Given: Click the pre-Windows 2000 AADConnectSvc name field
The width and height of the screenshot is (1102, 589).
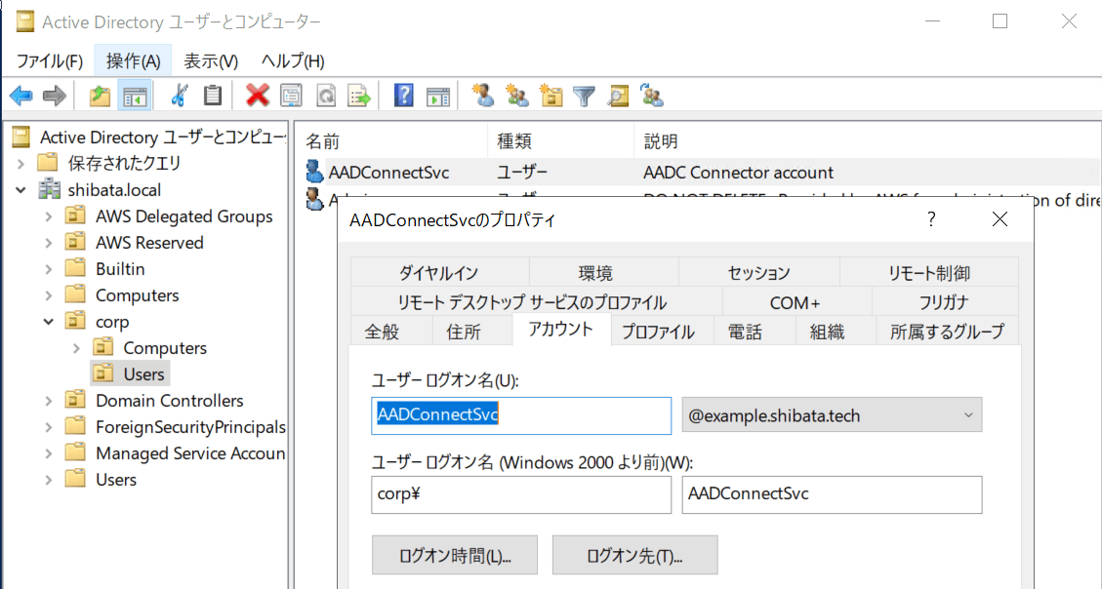Looking at the screenshot, I should tap(833, 495).
